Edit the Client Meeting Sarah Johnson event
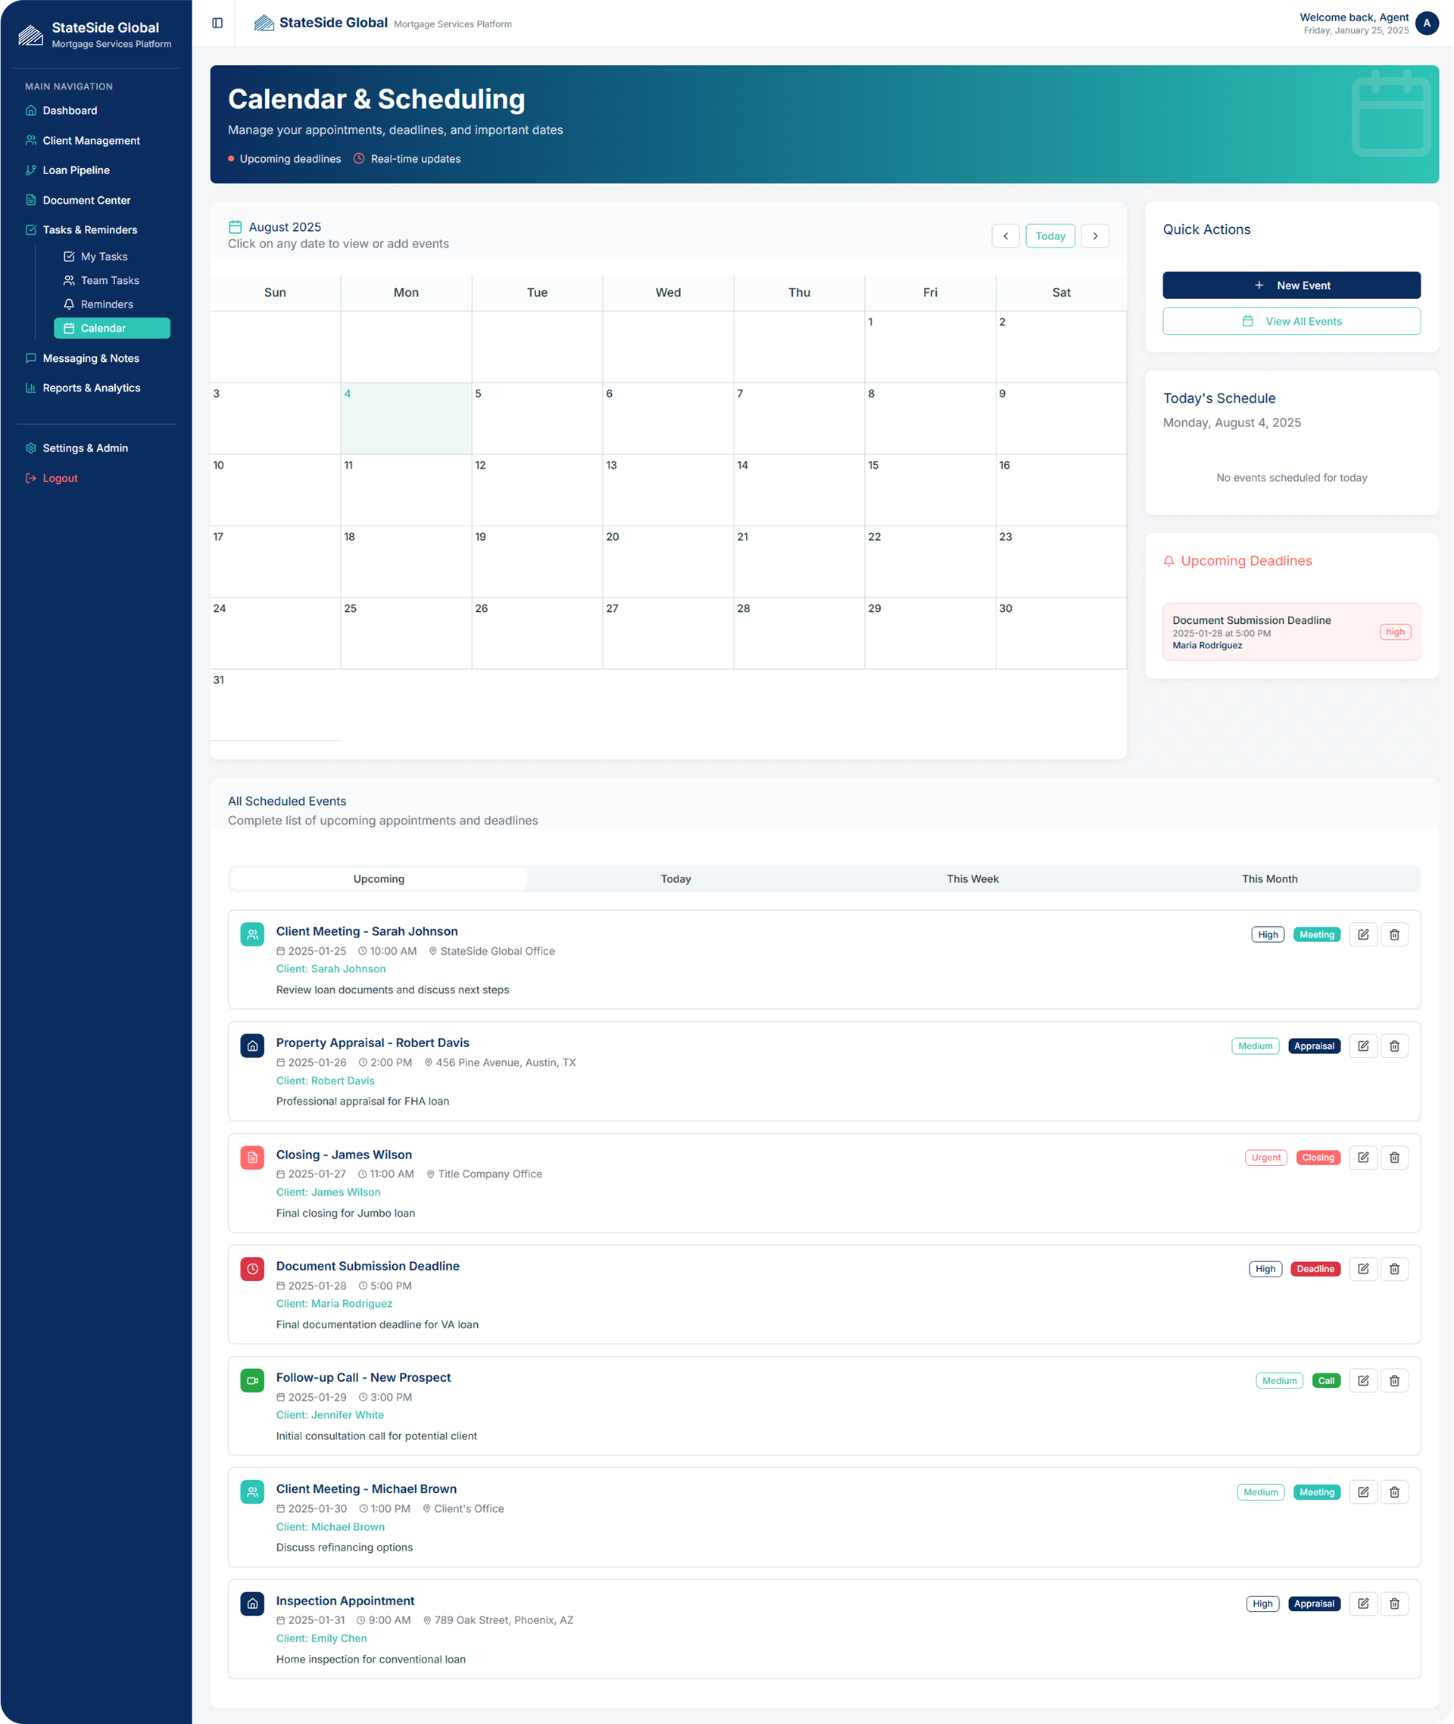The width and height of the screenshot is (1454, 1724). (1362, 934)
